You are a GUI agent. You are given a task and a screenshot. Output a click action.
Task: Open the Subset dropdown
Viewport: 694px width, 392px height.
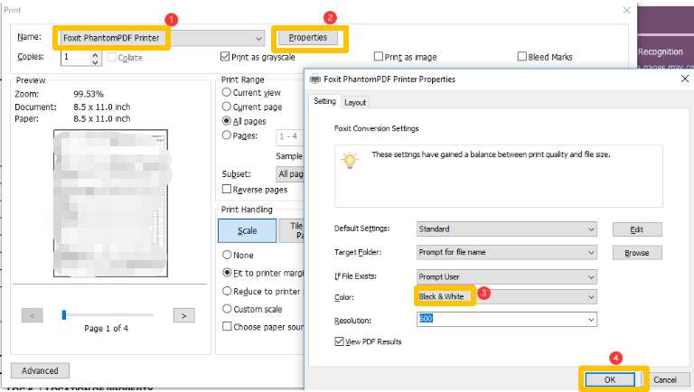[290, 174]
